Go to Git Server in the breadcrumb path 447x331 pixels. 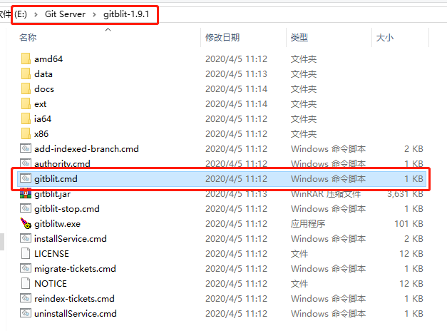65,14
